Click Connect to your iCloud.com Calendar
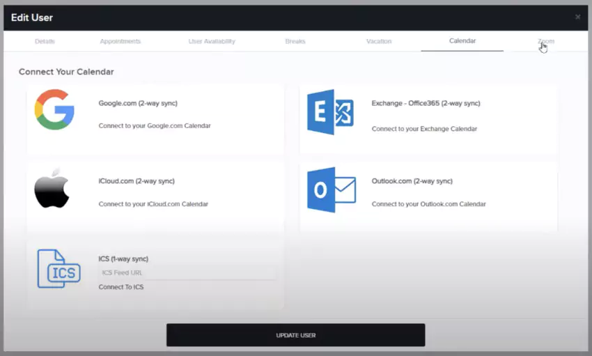The height and width of the screenshot is (356, 592). [x=153, y=204]
